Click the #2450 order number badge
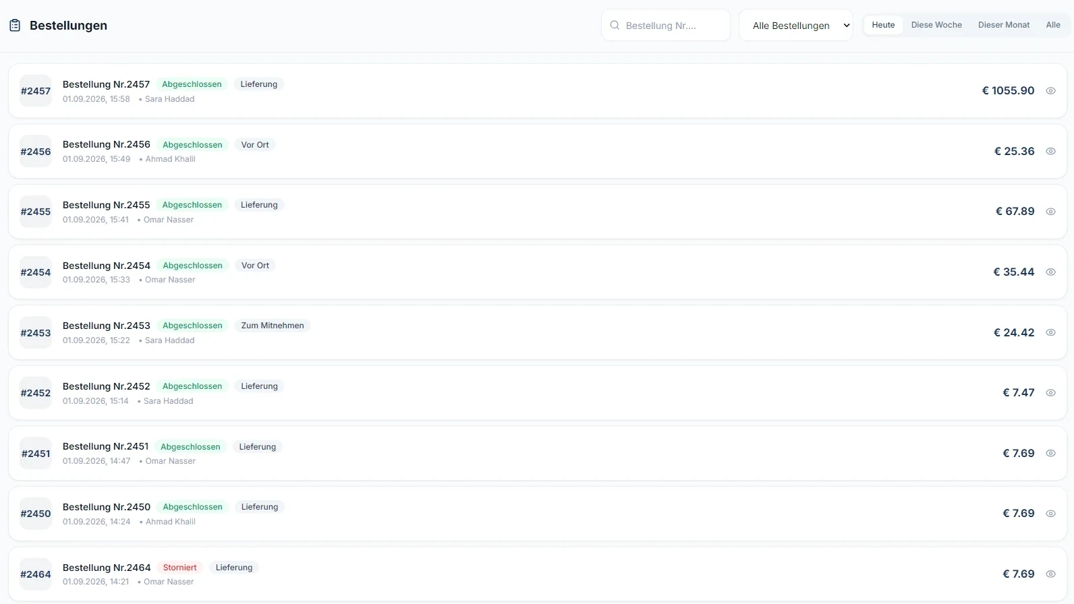This screenshot has width=1074, height=604. [x=36, y=514]
